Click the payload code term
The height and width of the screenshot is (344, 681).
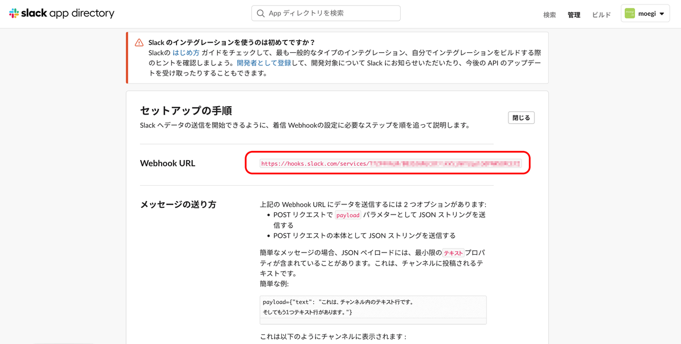tap(348, 215)
